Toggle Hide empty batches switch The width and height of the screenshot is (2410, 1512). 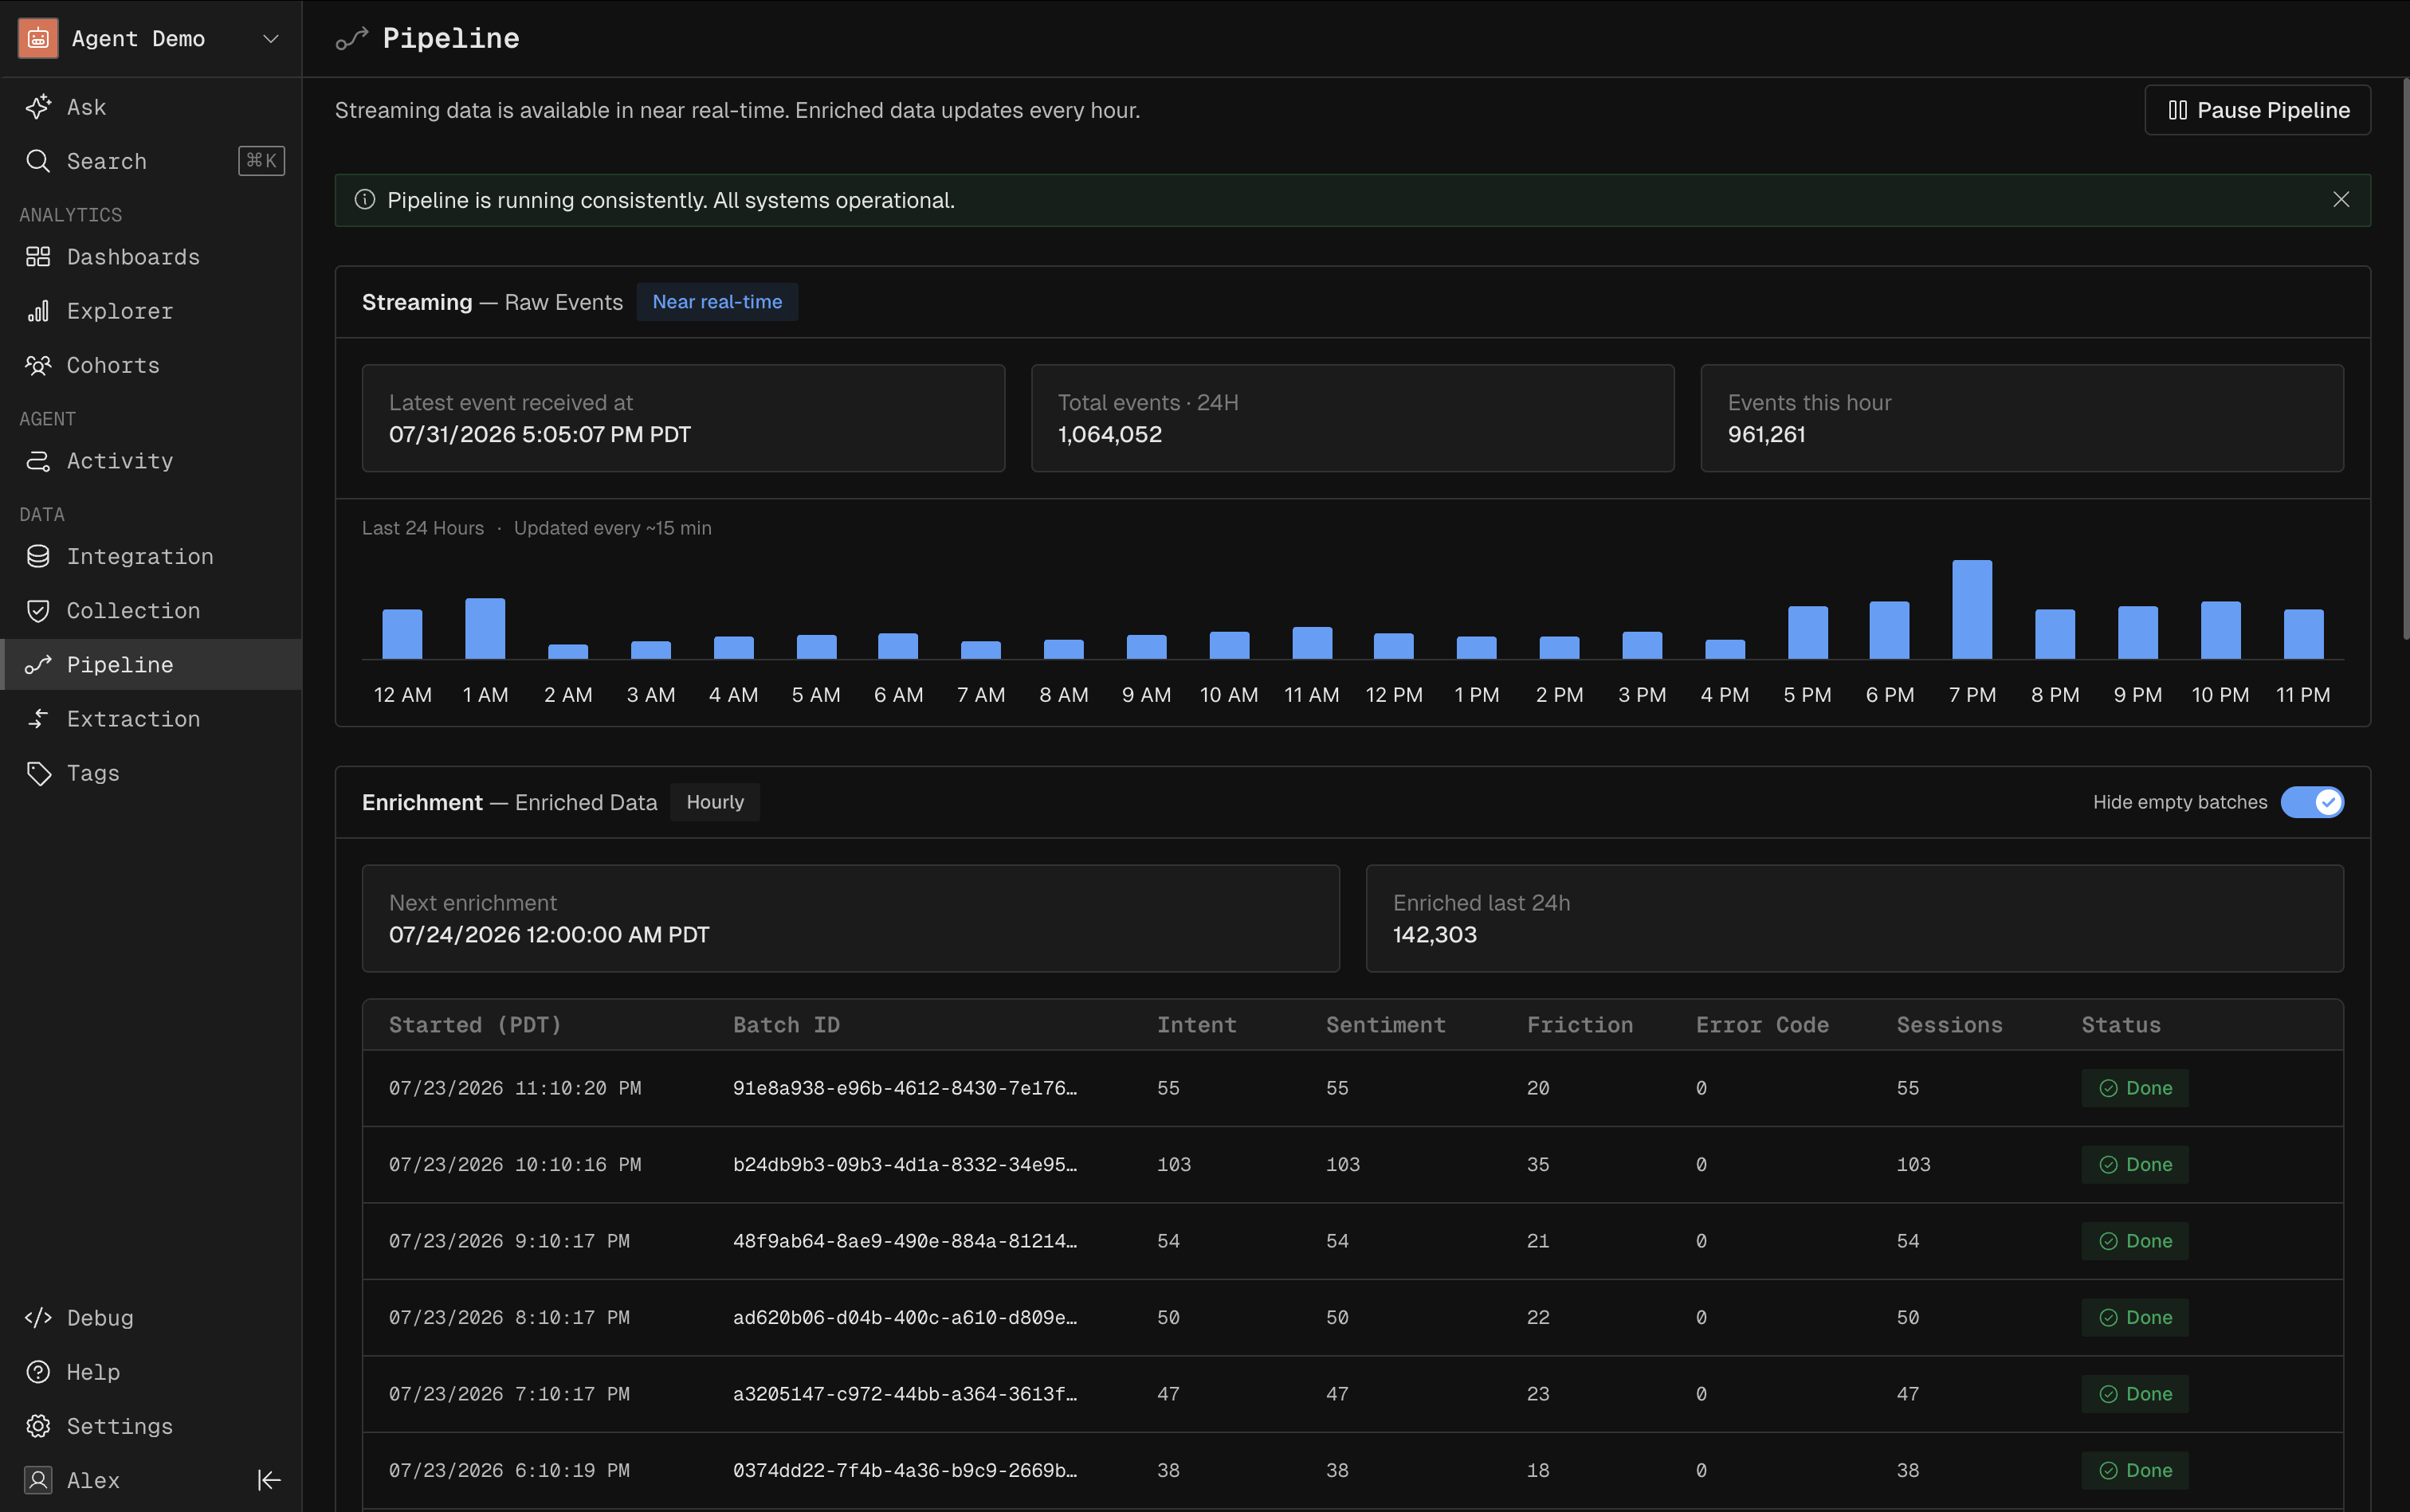2312,802
